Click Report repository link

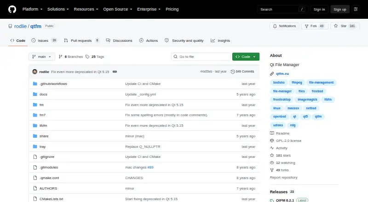283,177
